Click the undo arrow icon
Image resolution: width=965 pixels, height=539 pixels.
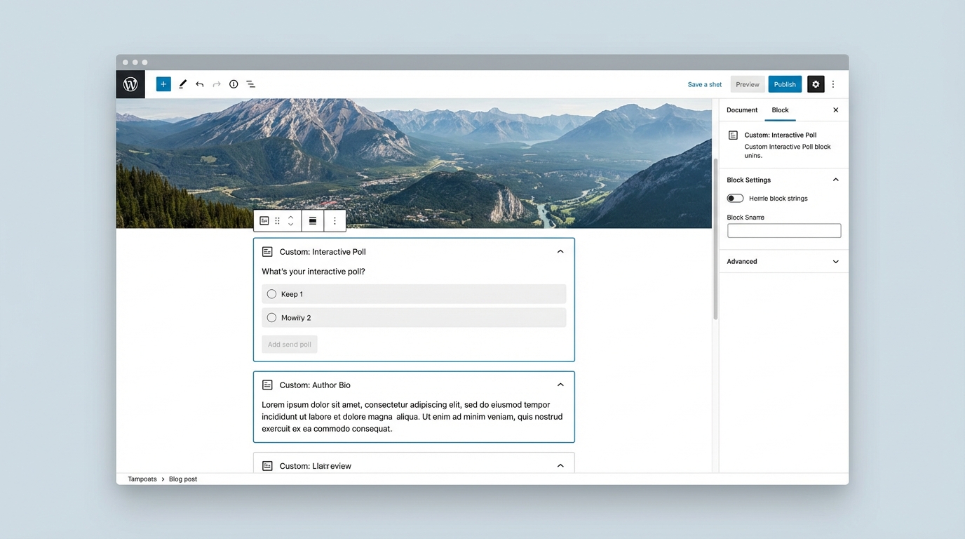tap(200, 84)
